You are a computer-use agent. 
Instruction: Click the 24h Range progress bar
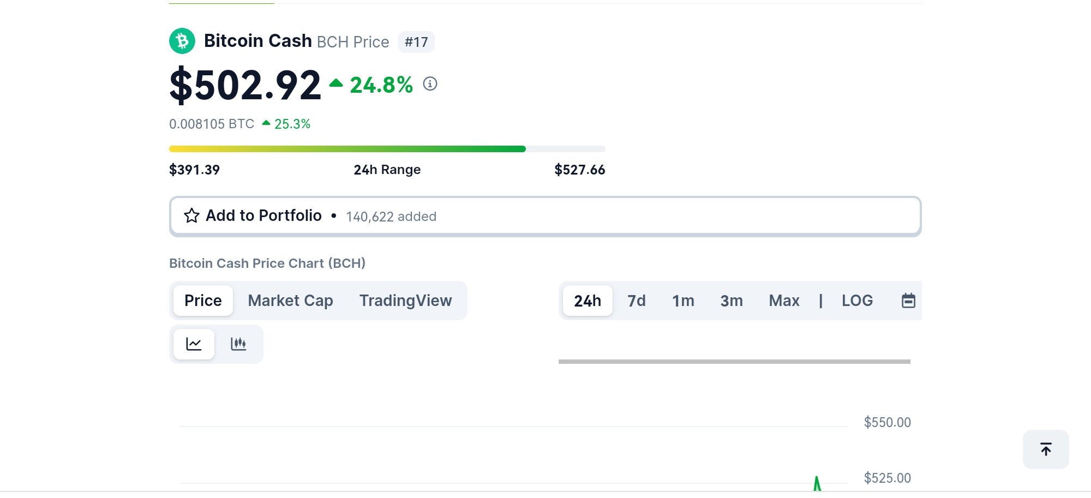[x=387, y=149]
